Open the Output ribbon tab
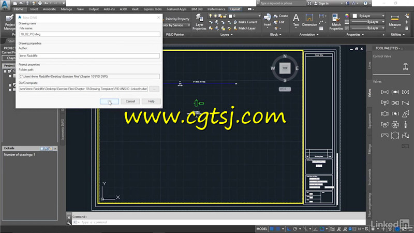 [94, 9]
